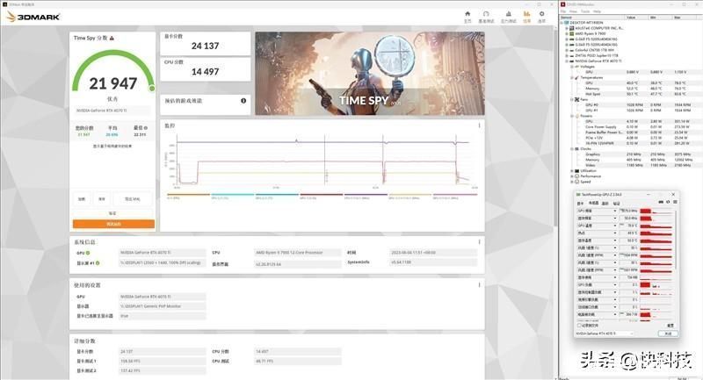Expand the Performance node in HWMonitor
Image resolution: width=703 pixels, height=380 pixels.
[572, 176]
